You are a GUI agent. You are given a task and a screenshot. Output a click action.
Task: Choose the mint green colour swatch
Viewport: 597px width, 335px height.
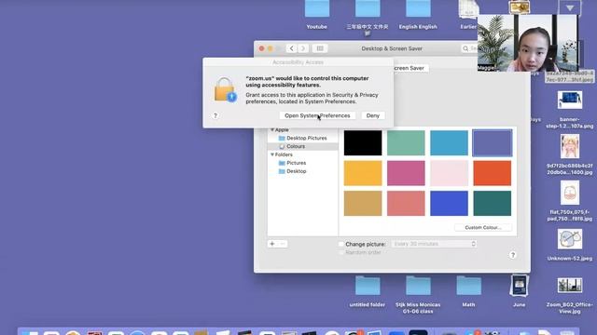tap(406, 142)
